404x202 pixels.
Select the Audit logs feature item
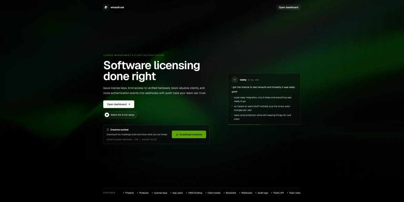[263, 193]
